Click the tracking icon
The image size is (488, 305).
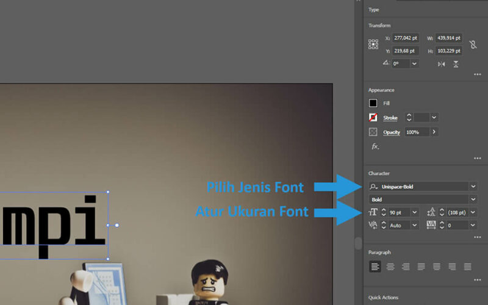coord(431,224)
